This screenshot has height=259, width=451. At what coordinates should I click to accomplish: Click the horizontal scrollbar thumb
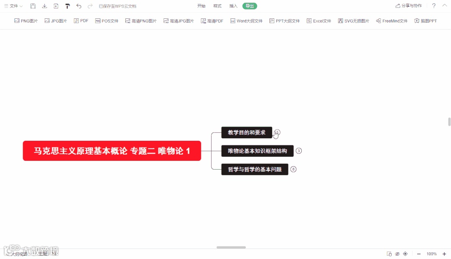pos(231,247)
